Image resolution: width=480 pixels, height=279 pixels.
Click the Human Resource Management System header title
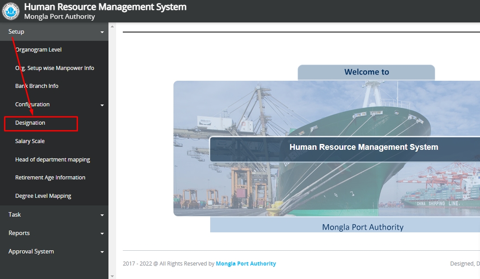click(x=105, y=7)
